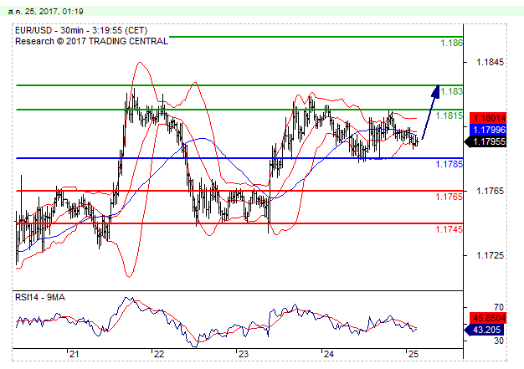This screenshot has height=369, width=524.
Task: Click the blue pivot label 1.1785
Action: click(x=450, y=164)
